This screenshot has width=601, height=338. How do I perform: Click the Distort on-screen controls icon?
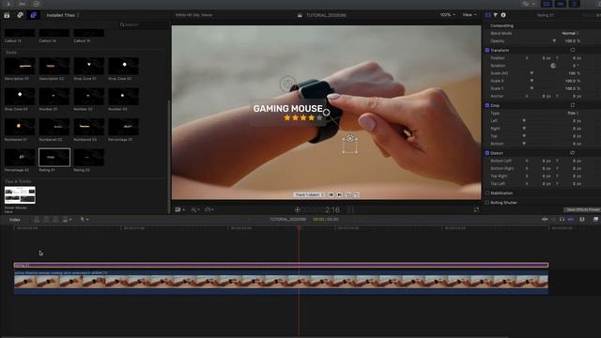coord(572,153)
